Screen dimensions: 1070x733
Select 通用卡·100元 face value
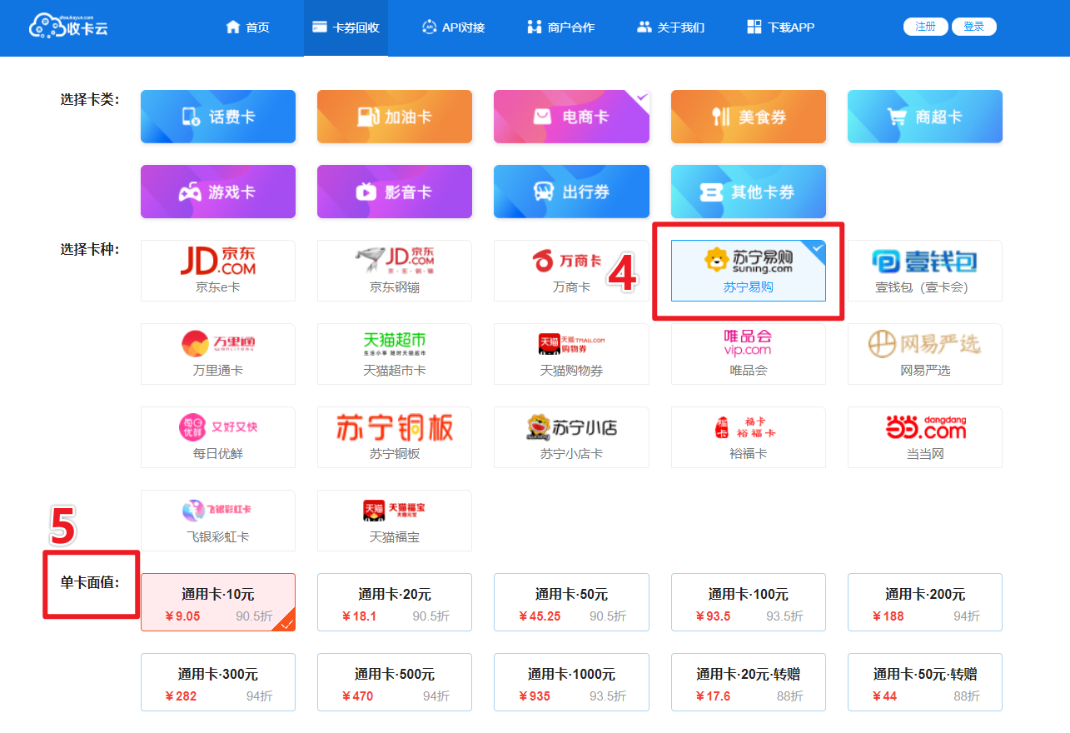click(749, 602)
